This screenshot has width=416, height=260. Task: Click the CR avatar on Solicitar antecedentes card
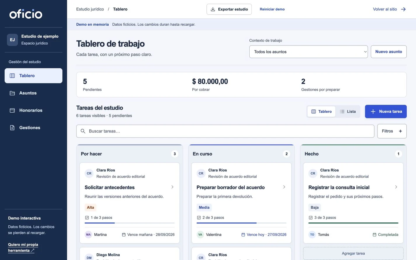89,173
